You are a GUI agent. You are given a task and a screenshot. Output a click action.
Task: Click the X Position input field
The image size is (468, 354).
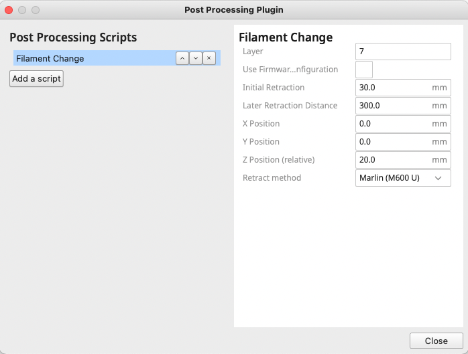tap(394, 124)
